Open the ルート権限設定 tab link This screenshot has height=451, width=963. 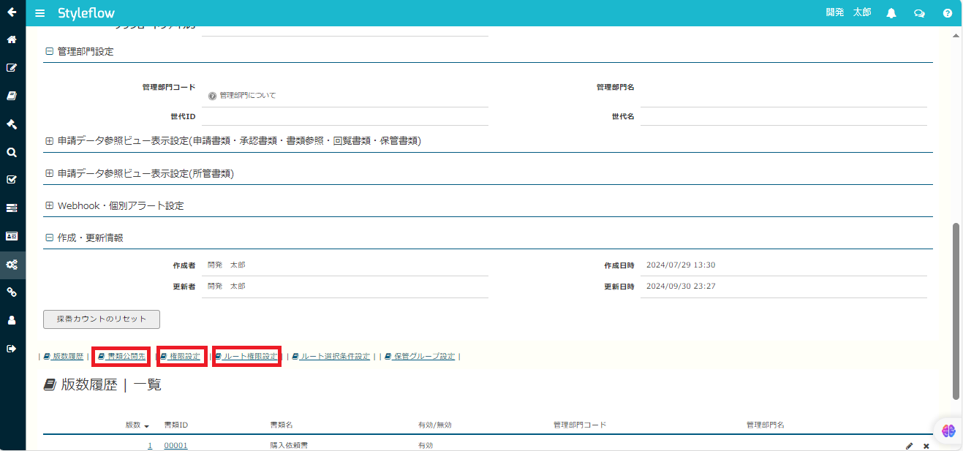tap(246, 357)
